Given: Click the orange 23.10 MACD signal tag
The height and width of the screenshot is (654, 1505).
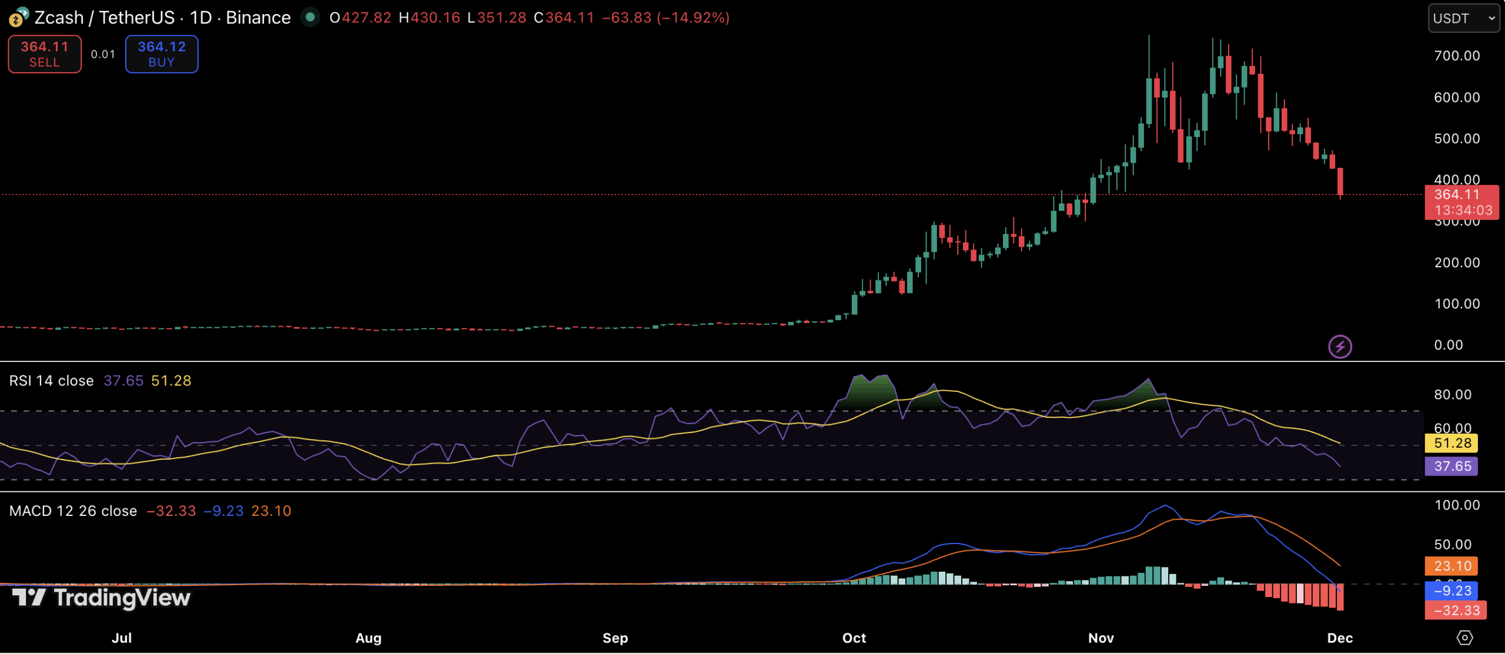Looking at the screenshot, I should click(1452, 566).
